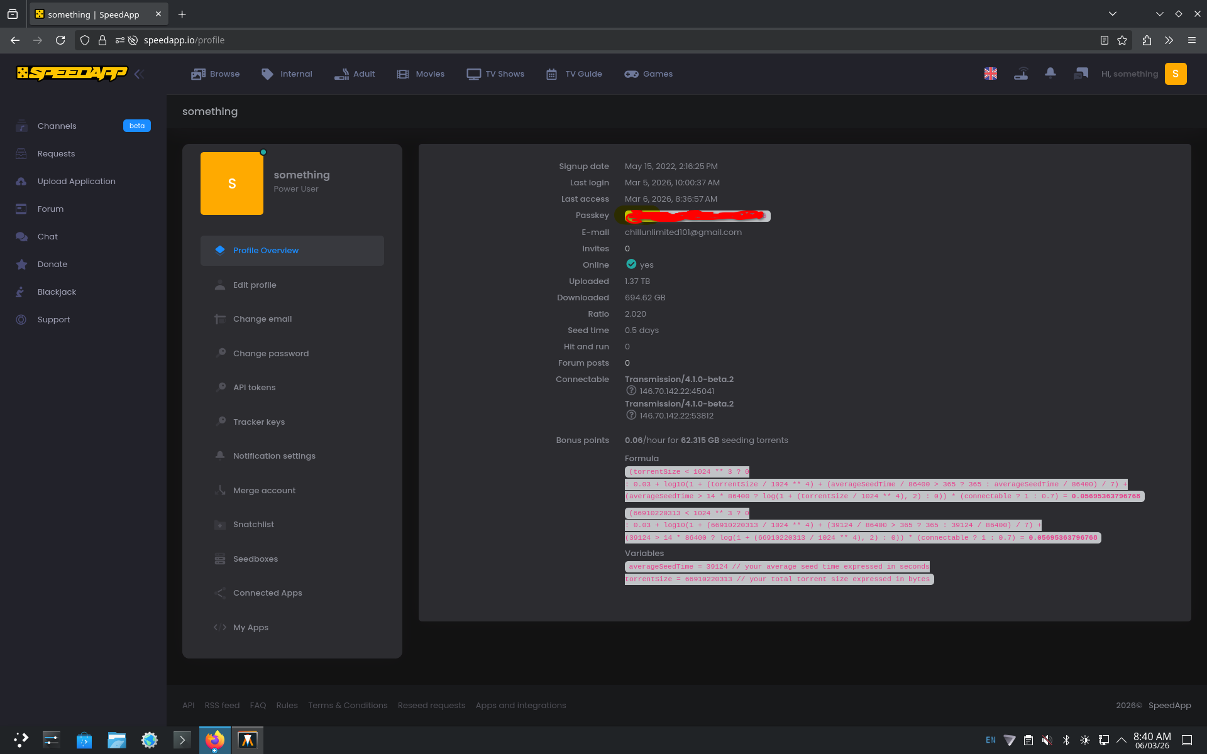
Task: Click the UK flag language icon
Action: 990,74
